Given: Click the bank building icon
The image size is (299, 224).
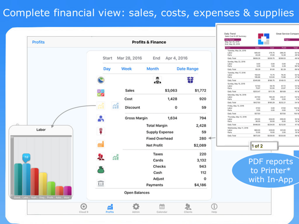Looking at the screenshot, I should (x=101, y=183).
